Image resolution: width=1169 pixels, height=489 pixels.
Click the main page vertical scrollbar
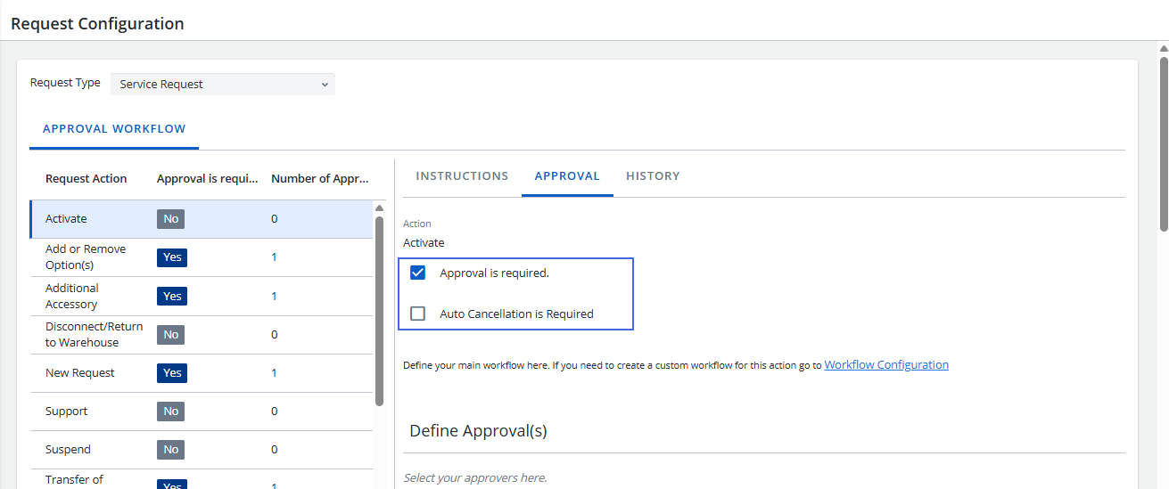(x=1163, y=134)
